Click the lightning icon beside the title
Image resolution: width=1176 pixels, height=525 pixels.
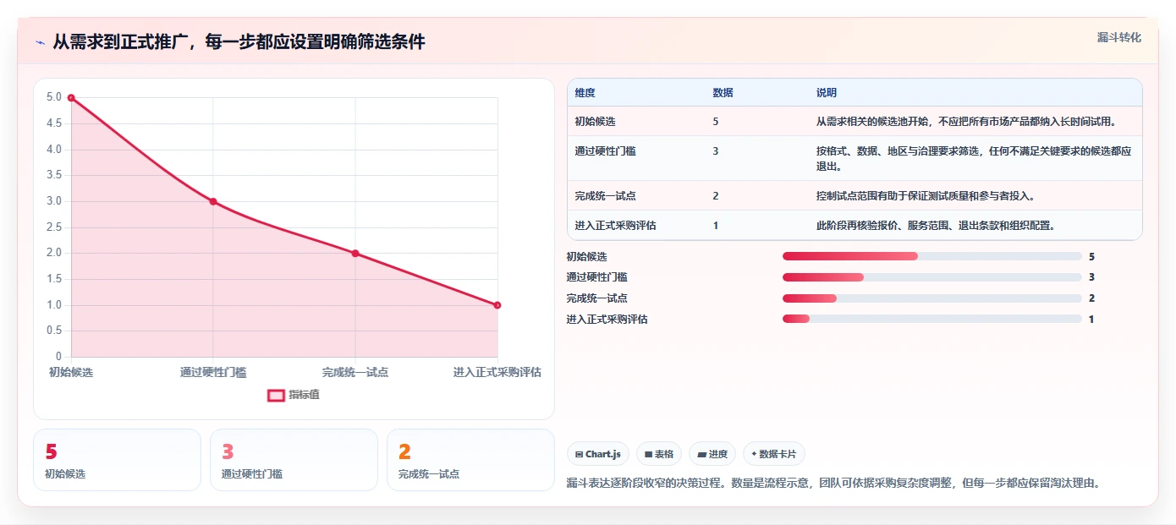pos(40,42)
